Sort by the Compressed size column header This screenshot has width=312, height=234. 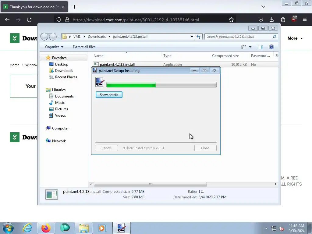point(229,56)
